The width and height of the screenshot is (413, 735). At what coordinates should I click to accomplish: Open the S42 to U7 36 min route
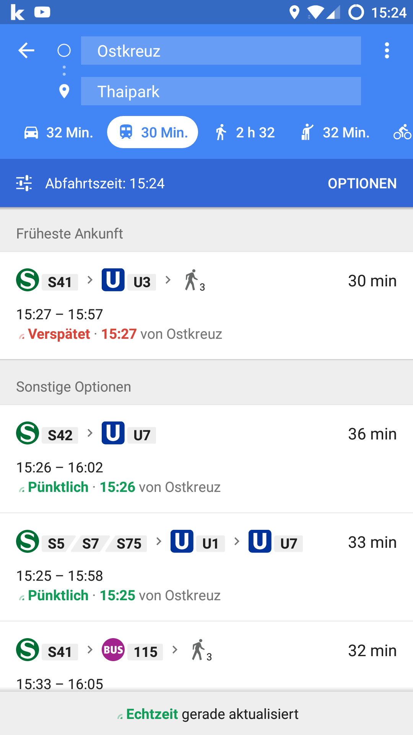(x=206, y=459)
